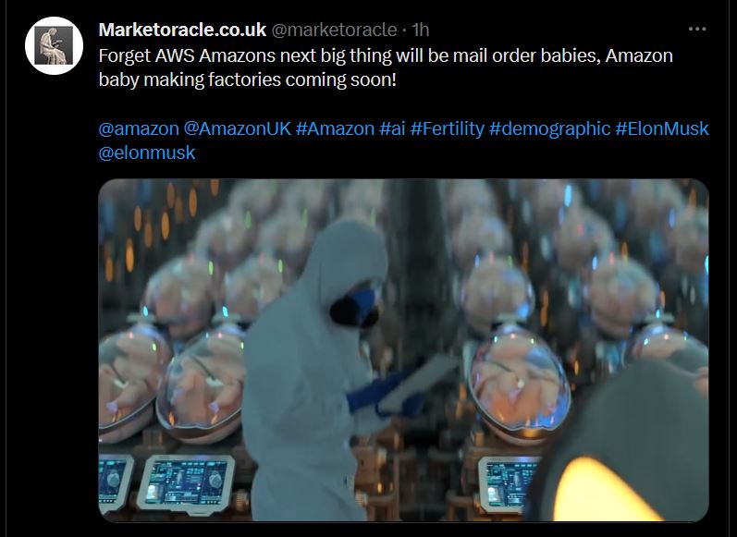Open the three-dot more options menu
Image resolution: width=737 pixels, height=537 pixels.
click(x=696, y=30)
